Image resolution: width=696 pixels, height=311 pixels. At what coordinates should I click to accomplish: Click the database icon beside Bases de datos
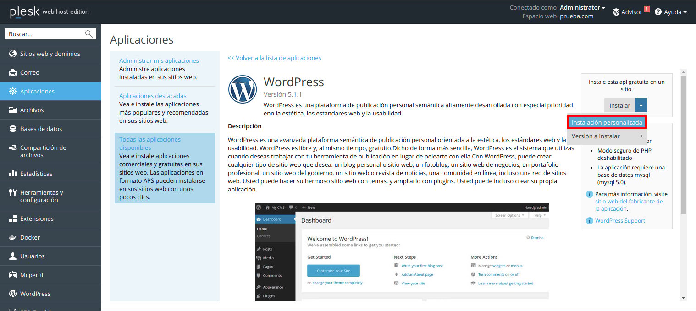point(13,129)
